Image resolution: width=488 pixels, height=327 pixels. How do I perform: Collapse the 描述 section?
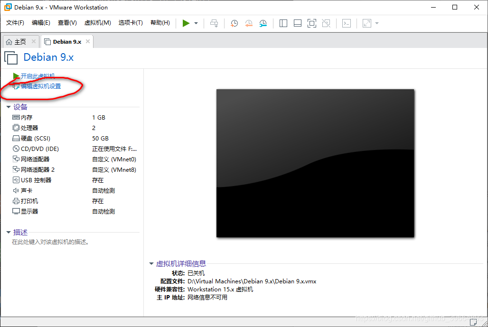pyautogui.click(x=9, y=233)
